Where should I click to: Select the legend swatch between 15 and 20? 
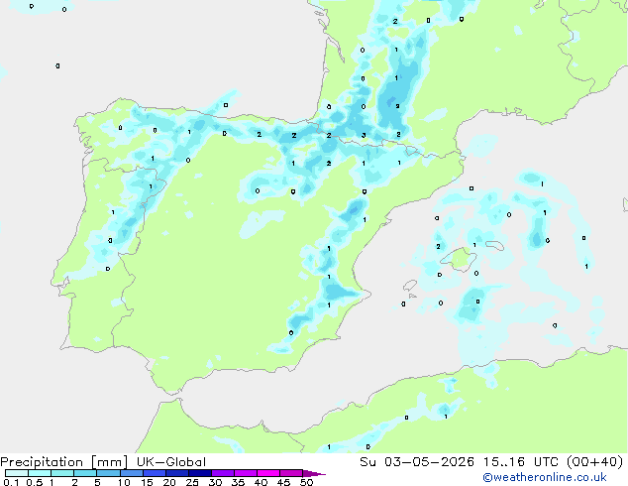point(154,473)
